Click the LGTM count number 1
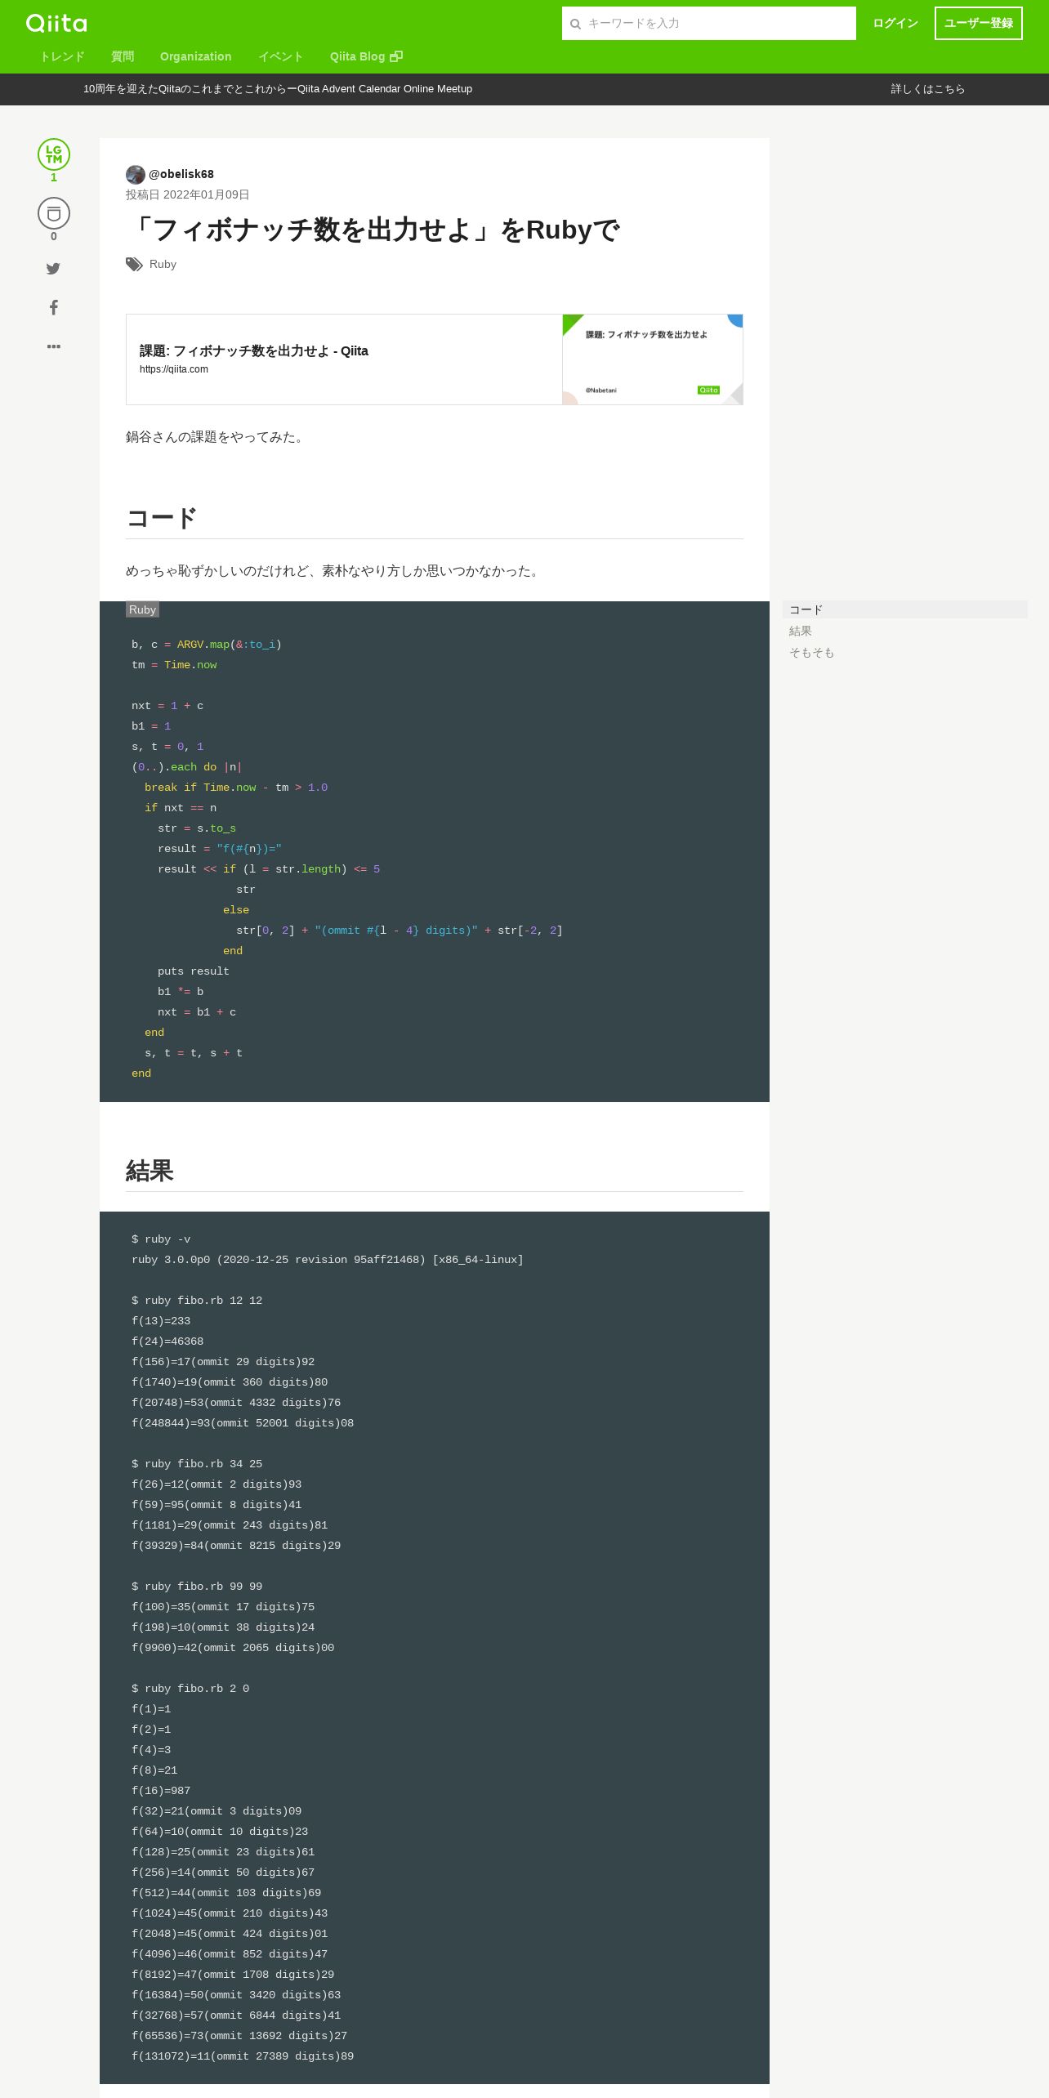This screenshot has height=2098, width=1049. [x=54, y=177]
